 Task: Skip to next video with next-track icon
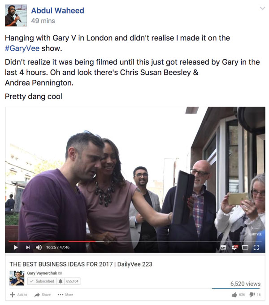pyautogui.click(x=28, y=247)
